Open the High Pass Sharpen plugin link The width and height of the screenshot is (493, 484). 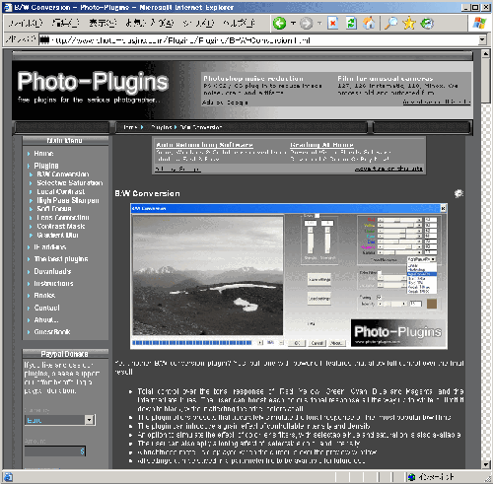68,200
